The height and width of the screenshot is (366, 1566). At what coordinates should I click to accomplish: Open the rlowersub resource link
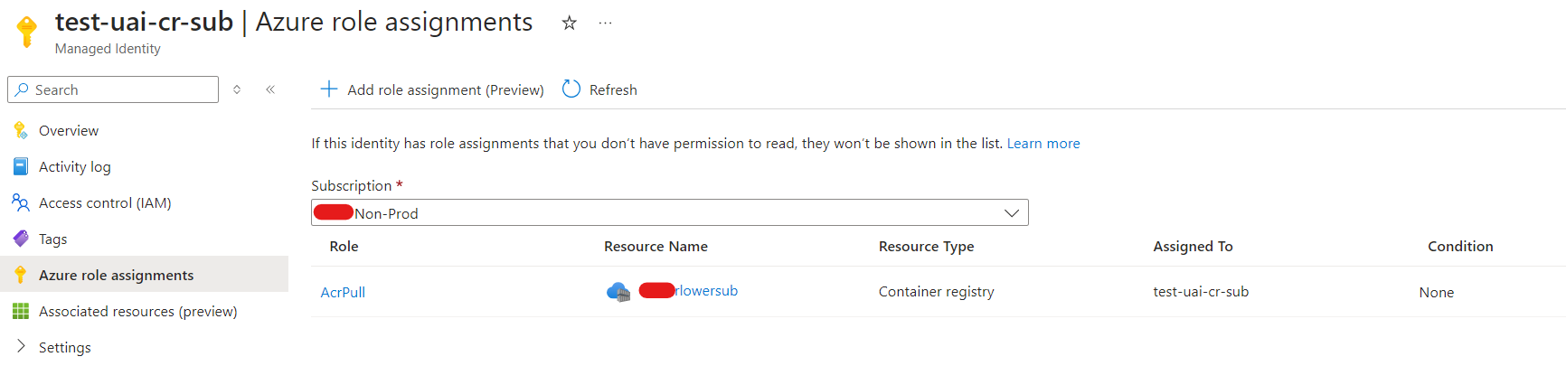point(688,291)
